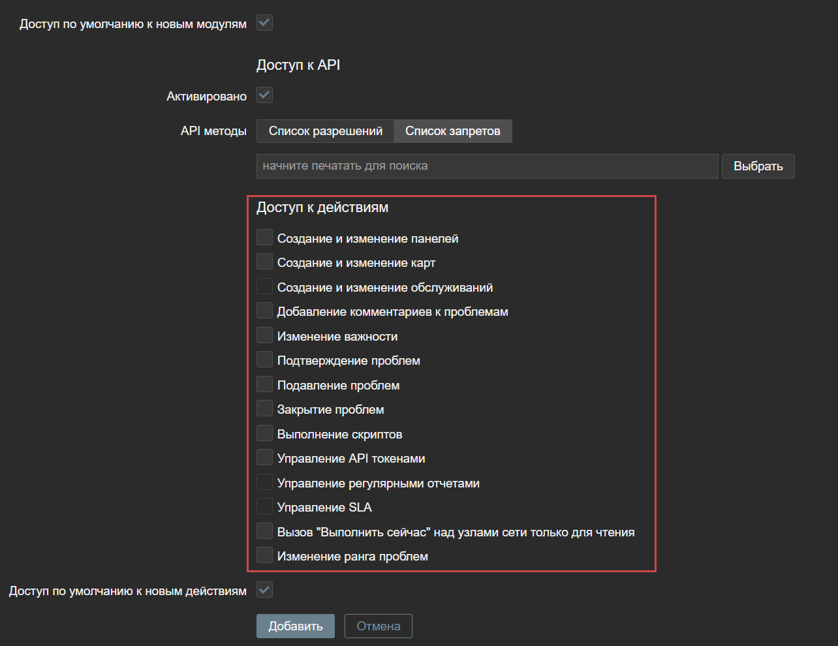Image resolution: width=838 pixels, height=646 pixels.
Task: Check Выполнение скриптов checkbox
Action: point(264,433)
